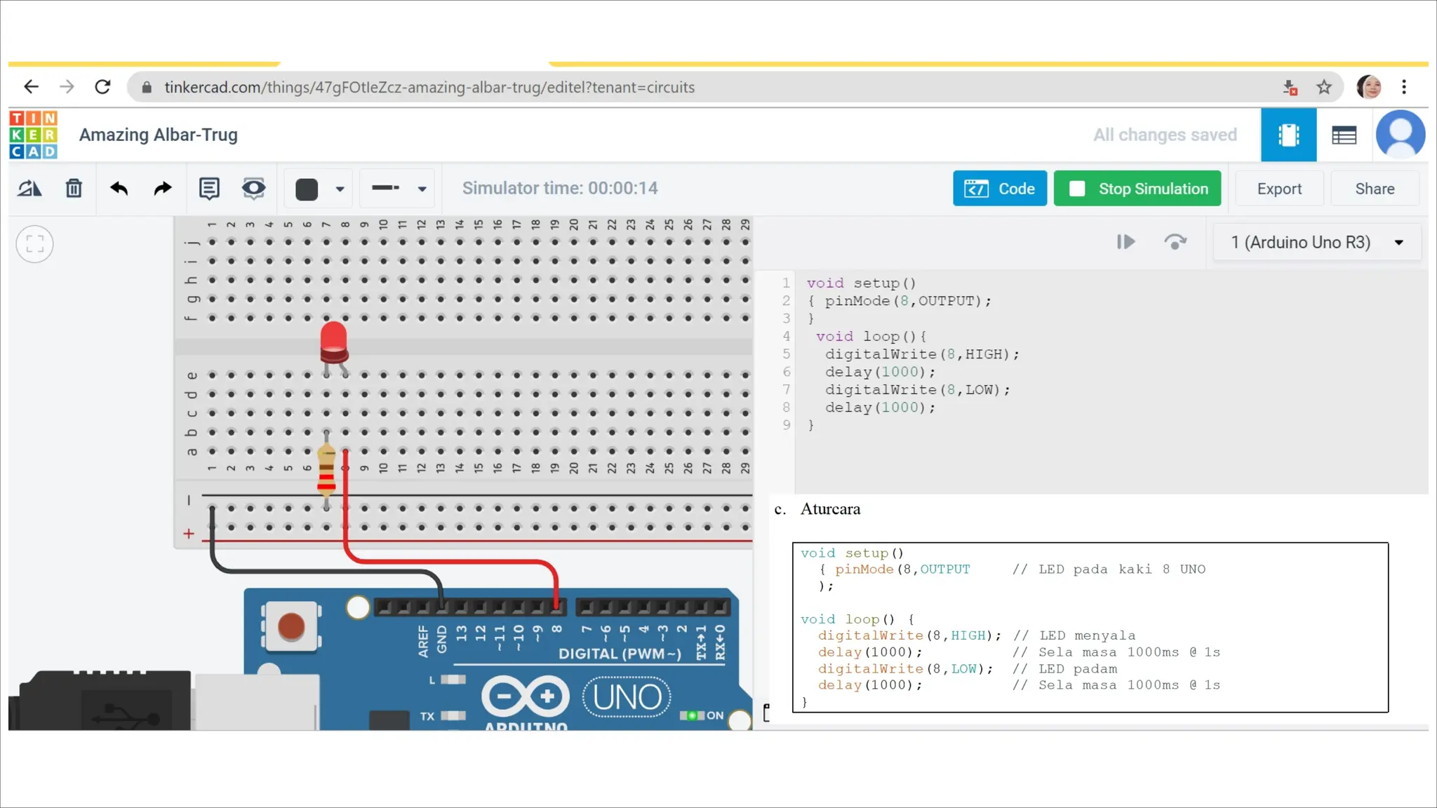Click the wire color swatch
Viewport: 1437px width, 808px height.
pyautogui.click(x=307, y=189)
